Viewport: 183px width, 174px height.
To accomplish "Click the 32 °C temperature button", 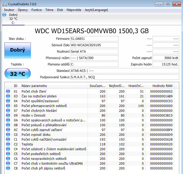I will point(17,74).
